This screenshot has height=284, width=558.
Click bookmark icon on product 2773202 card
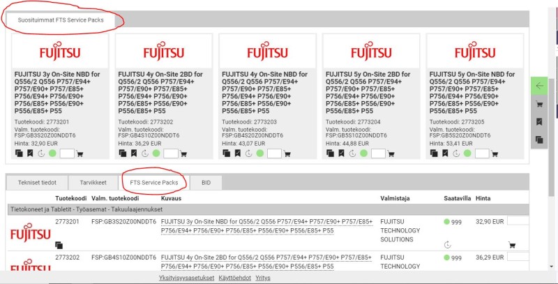click(134, 154)
